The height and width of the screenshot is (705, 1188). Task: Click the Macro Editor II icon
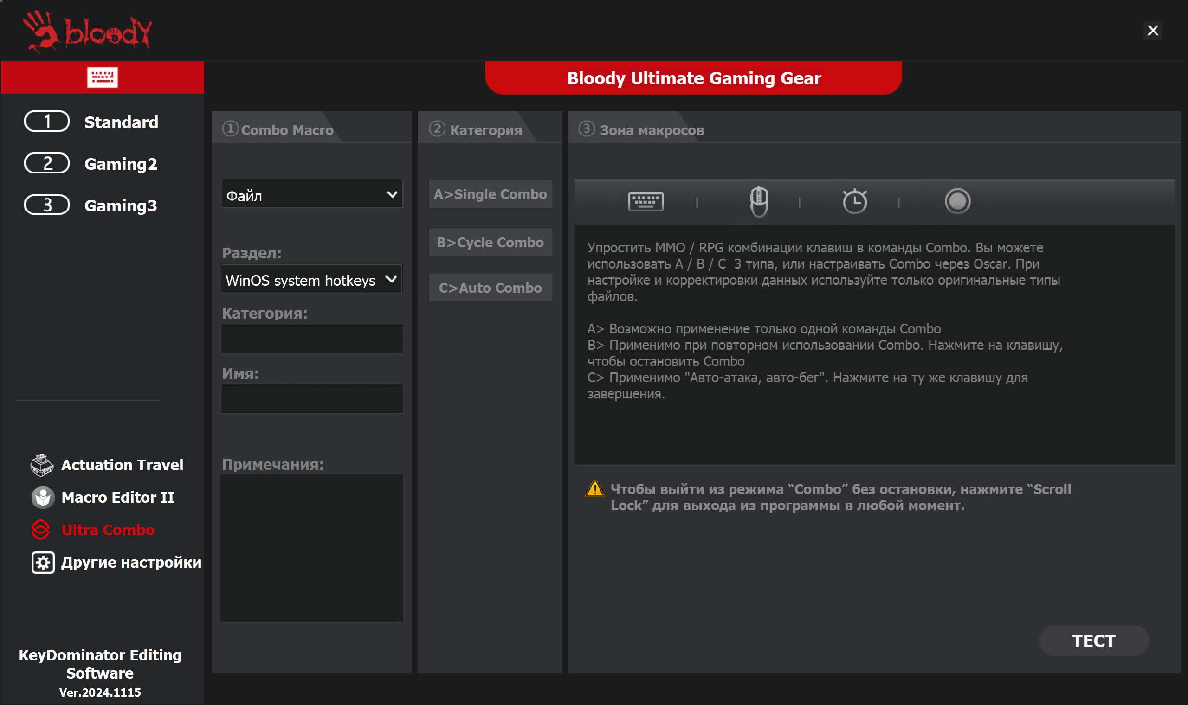tap(43, 497)
